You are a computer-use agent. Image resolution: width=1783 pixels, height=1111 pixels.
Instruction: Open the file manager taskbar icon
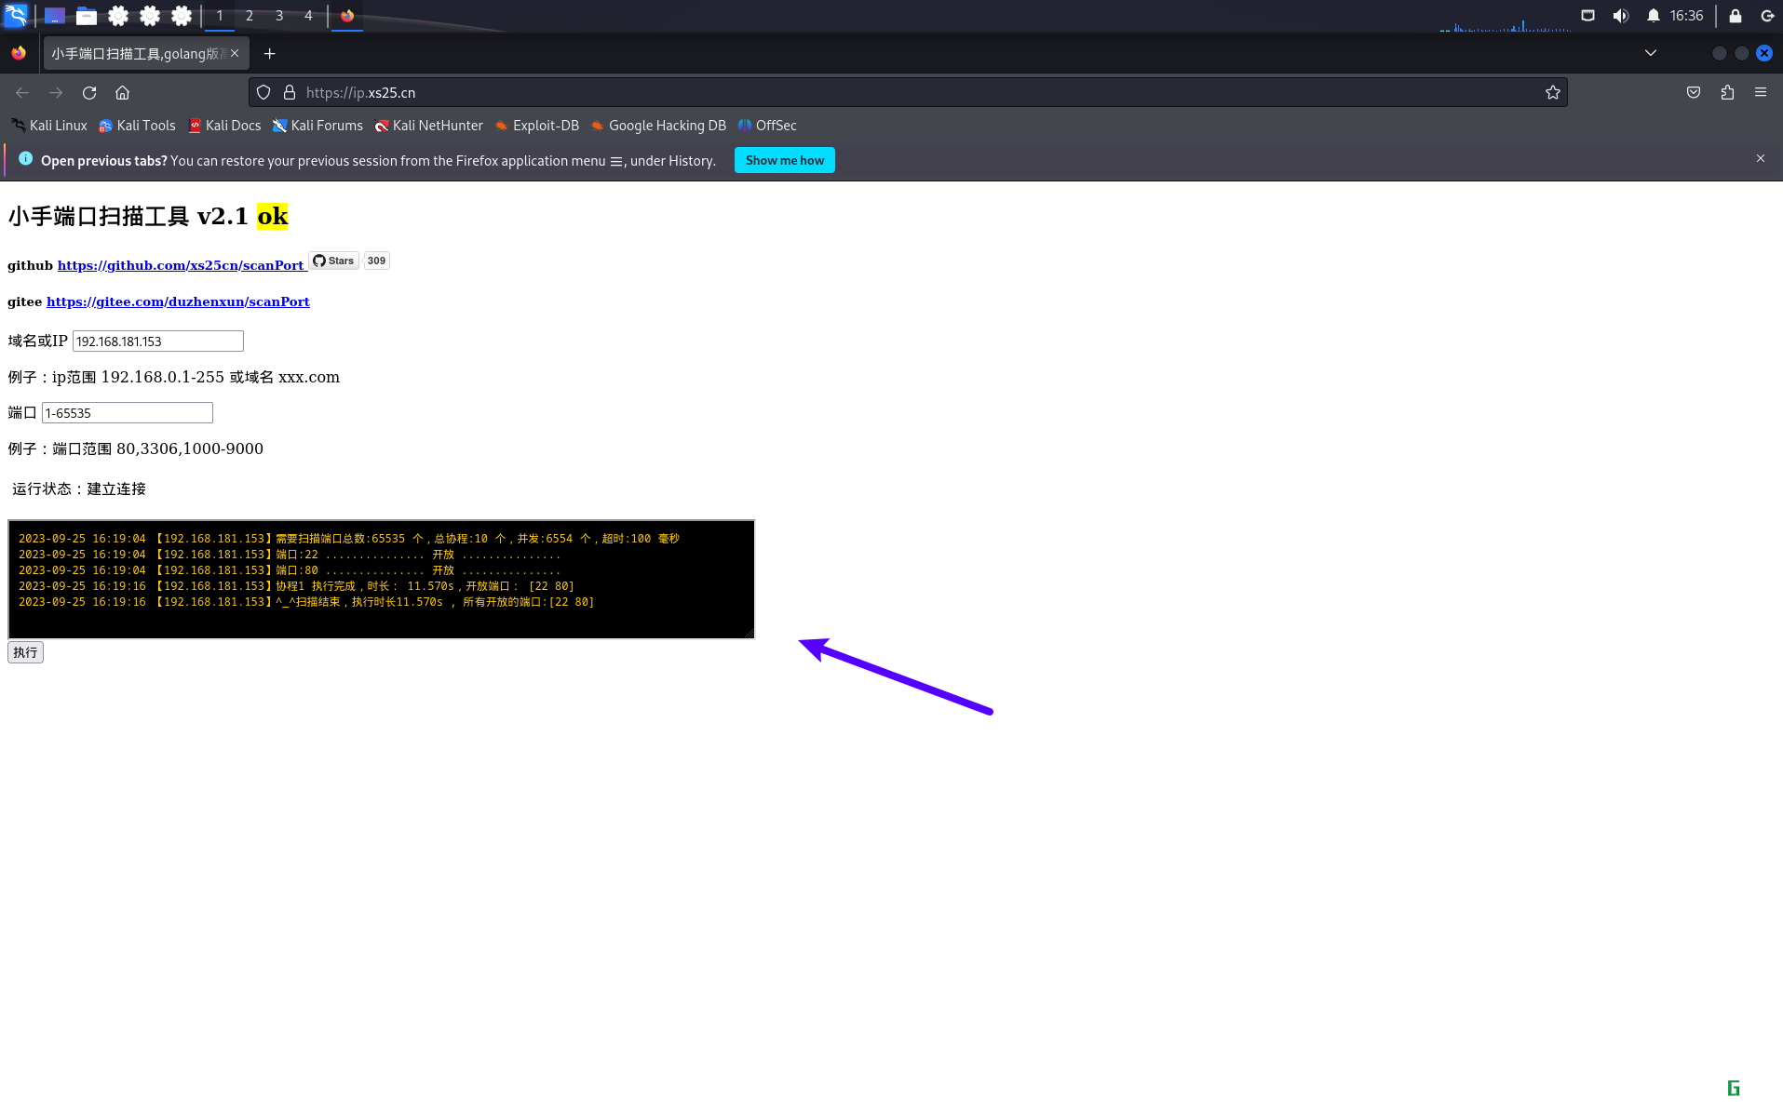87,16
